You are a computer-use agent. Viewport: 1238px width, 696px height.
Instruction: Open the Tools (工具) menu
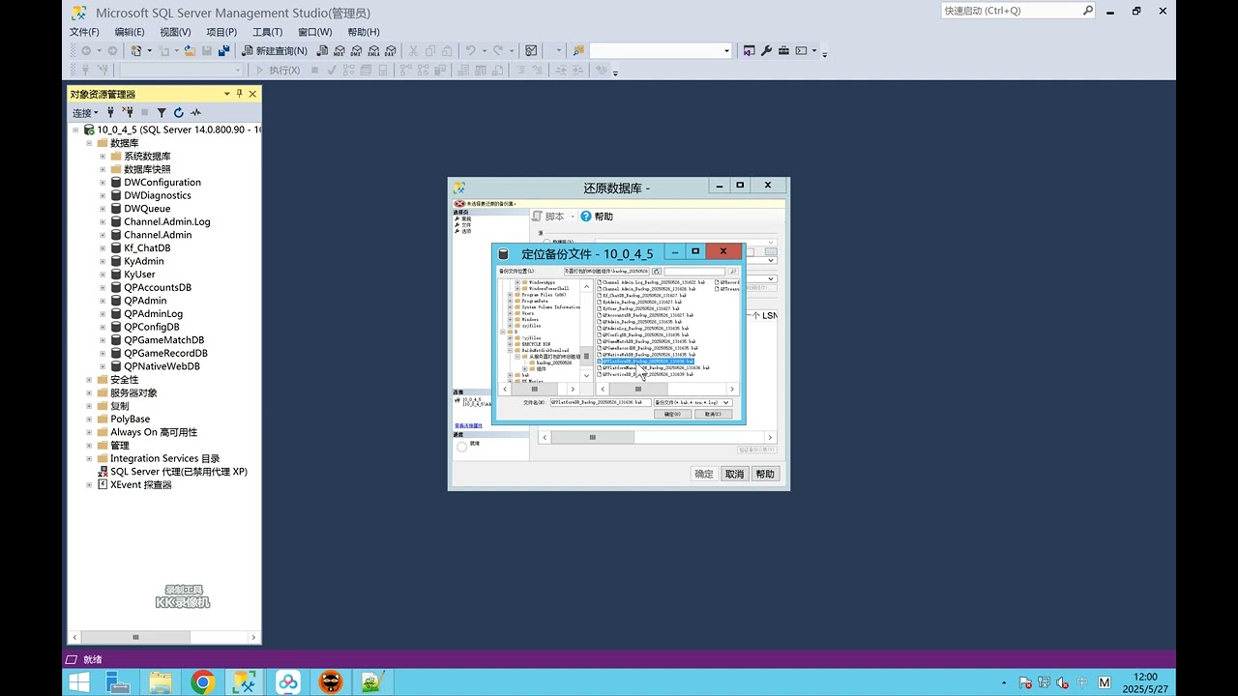pos(267,32)
